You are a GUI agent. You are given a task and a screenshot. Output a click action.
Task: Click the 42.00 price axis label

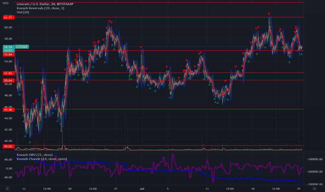point(8,130)
